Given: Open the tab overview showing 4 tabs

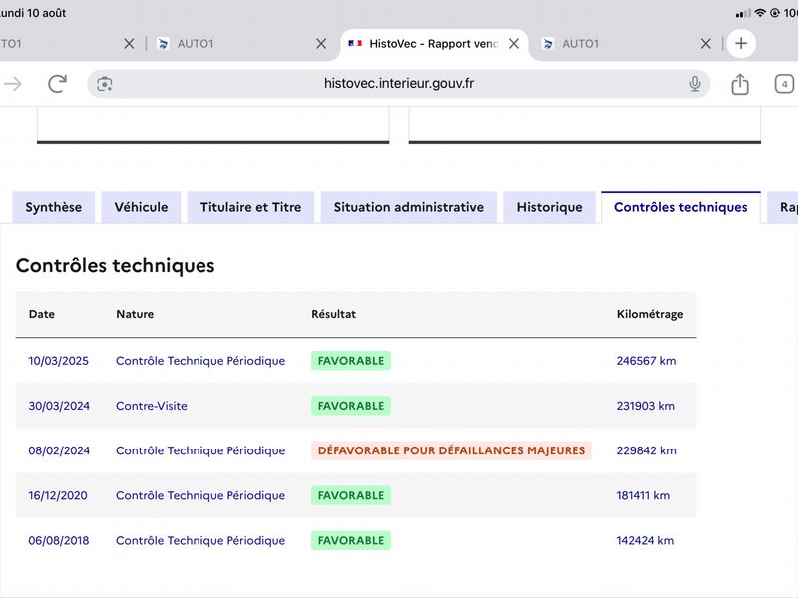Looking at the screenshot, I should 784,84.
